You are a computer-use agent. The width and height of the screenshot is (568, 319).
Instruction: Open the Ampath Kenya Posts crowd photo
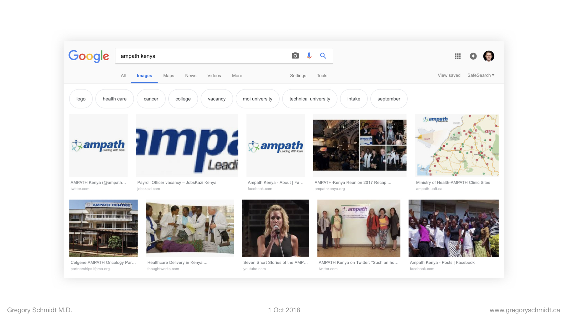pos(454,228)
